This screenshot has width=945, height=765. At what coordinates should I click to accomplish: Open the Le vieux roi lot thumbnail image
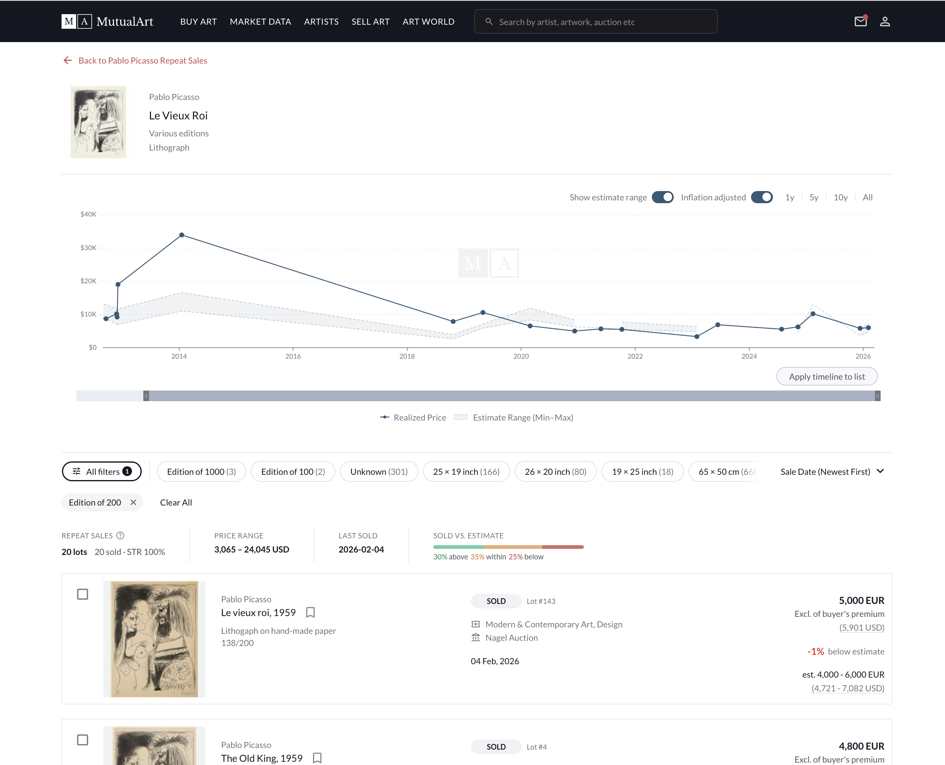pyautogui.click(x=154, y=639)
